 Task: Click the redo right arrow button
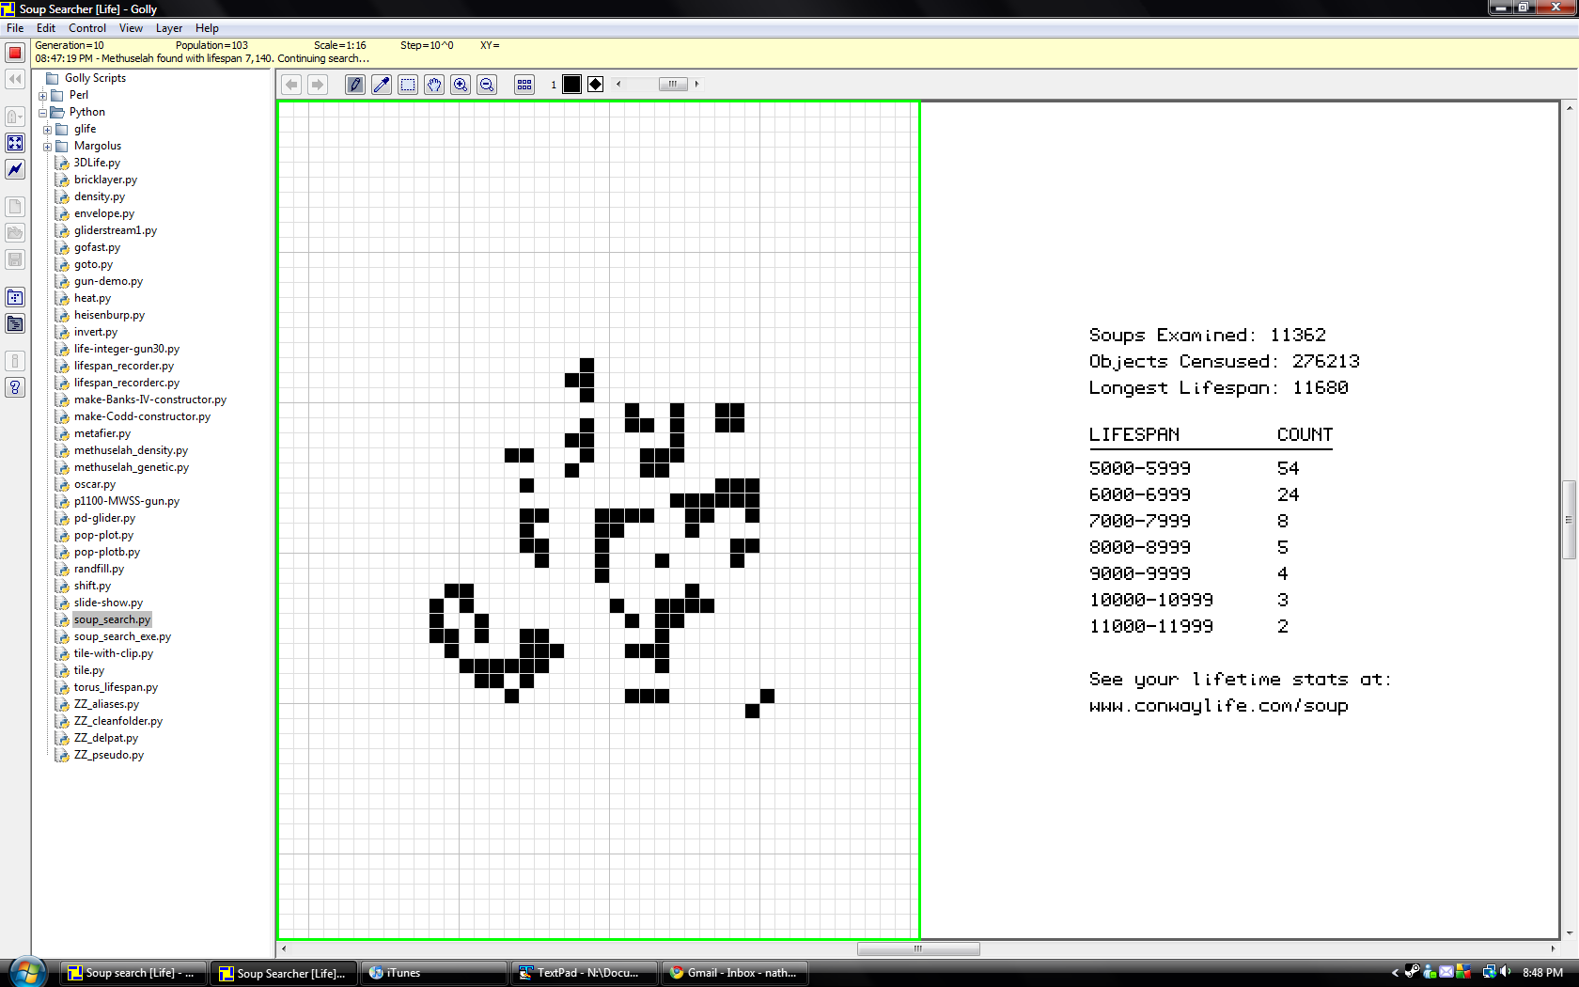(318, 85)
